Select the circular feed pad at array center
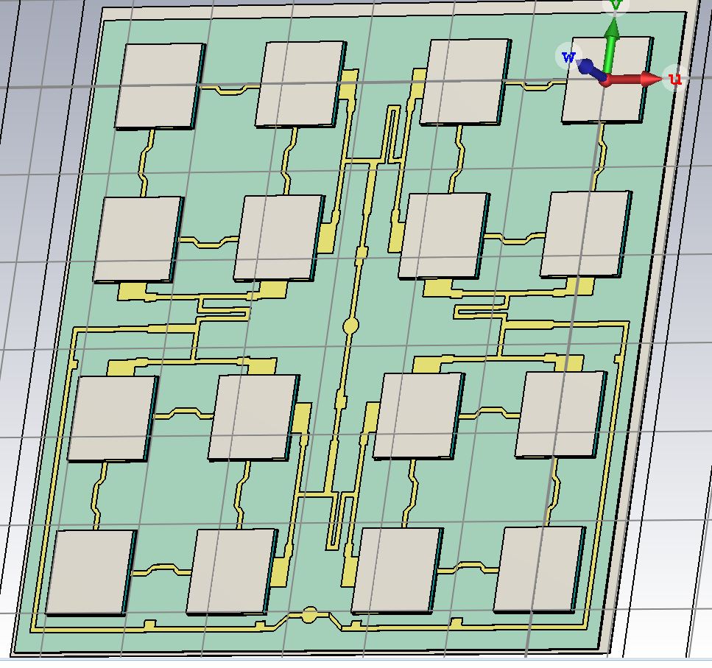Viewport: 712px width, 668px height. point(350,325)
